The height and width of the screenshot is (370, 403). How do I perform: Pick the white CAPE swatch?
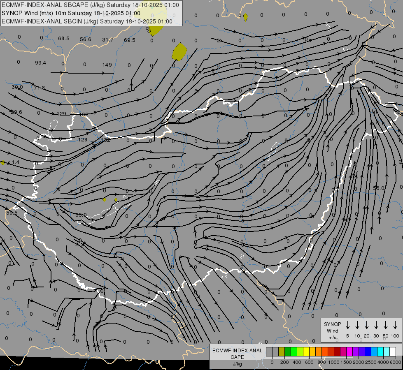[393, 351]
